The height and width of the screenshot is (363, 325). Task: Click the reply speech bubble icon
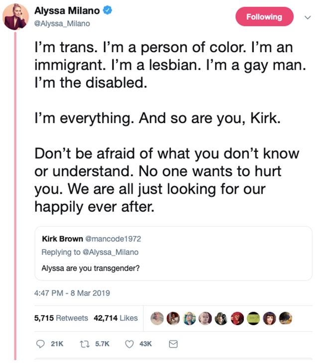41,344
